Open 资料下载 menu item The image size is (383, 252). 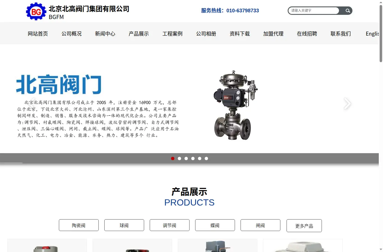[240, 34]
